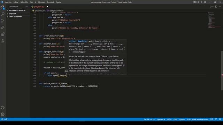This screenshot has width=223, height=125.
Task: Click the 'elif opcion == 5:' line
Action: [x=57, y=17]
